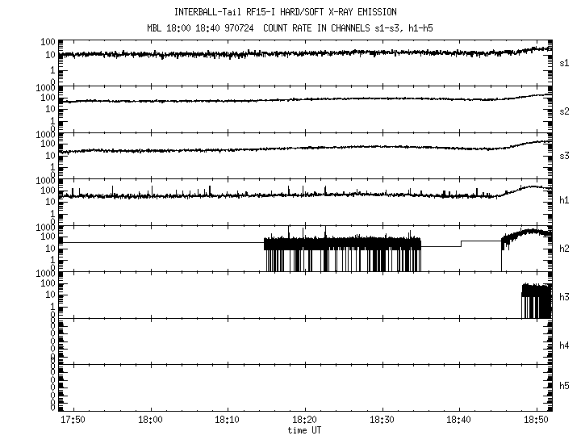Select the s2 channel label
The height and width of the screenshot is (444, 581).
pos(565,111)
